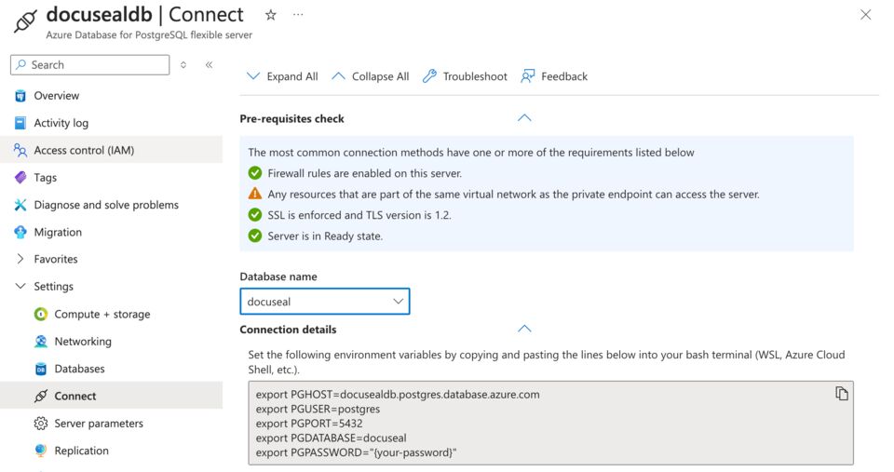Screen dimensions: 894x472
Task: Click the Overview icon in sidebar
Action: coord(20,96)
